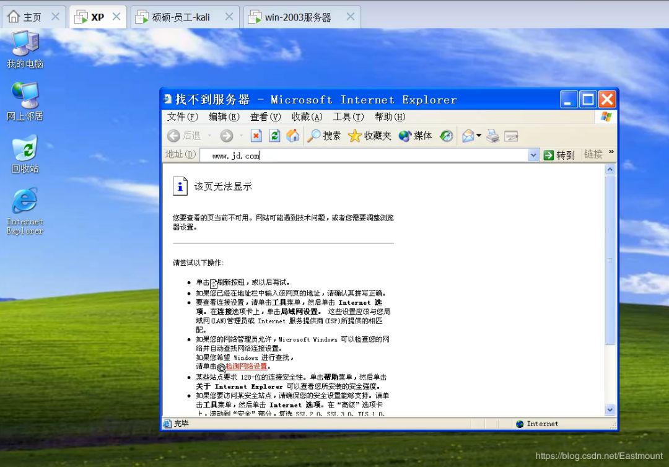Open the 帮助(H) menu
669x467 pixels.
tap(390, 117)
